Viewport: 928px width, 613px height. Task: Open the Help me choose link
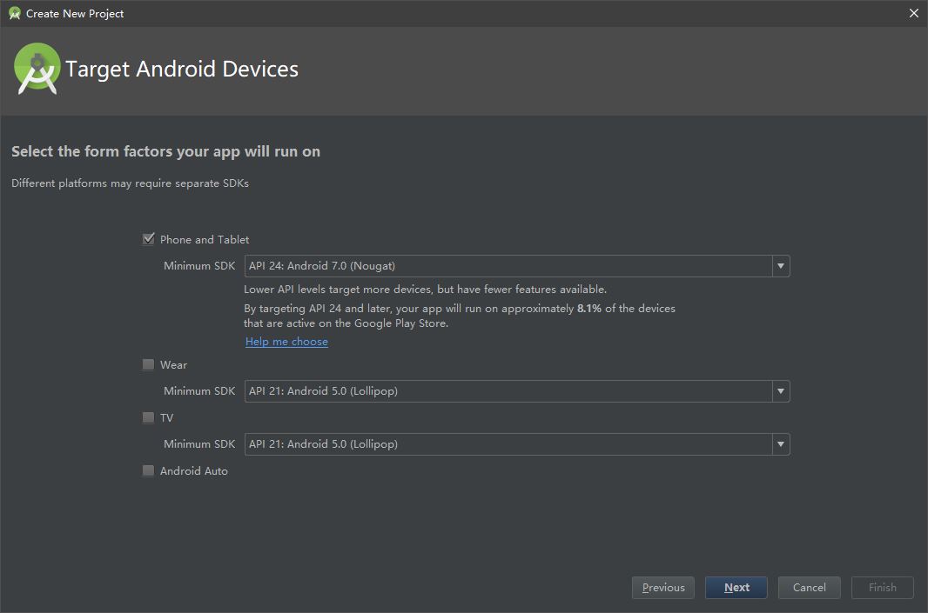point(286,341)
